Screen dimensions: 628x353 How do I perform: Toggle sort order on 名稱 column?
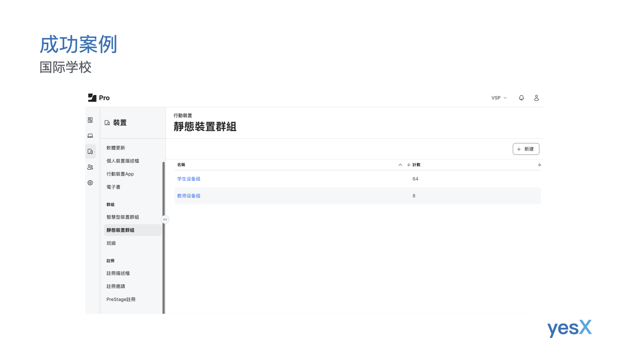(400, 165)
